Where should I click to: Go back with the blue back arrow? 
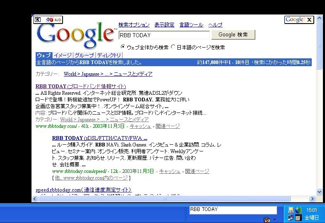(50, 20)
